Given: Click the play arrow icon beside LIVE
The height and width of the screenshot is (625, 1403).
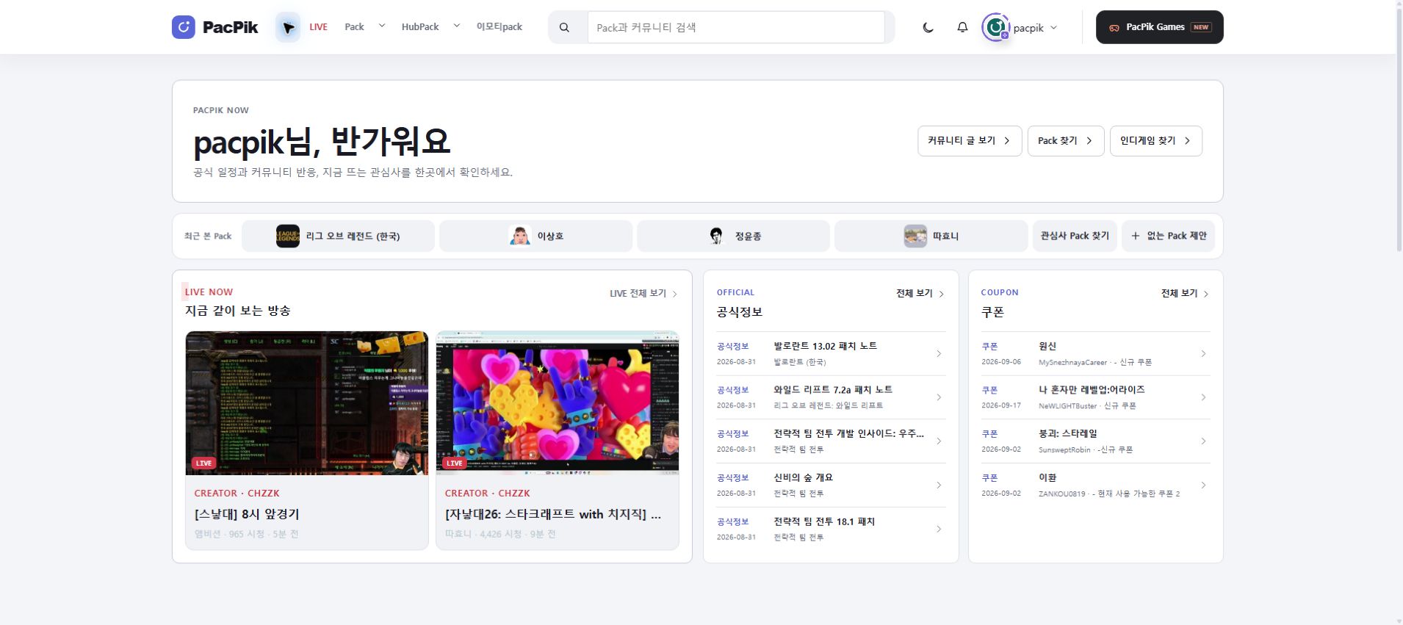Looking at the screenshot, I should pos(288,27).
